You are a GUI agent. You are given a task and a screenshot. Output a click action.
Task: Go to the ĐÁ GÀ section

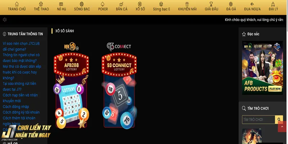[x=231, y=9]
